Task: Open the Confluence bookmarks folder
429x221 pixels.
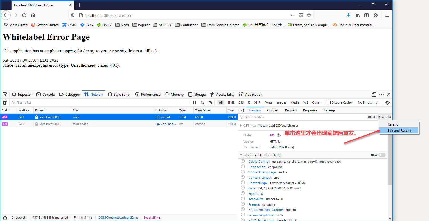Action: coord(187,25)
